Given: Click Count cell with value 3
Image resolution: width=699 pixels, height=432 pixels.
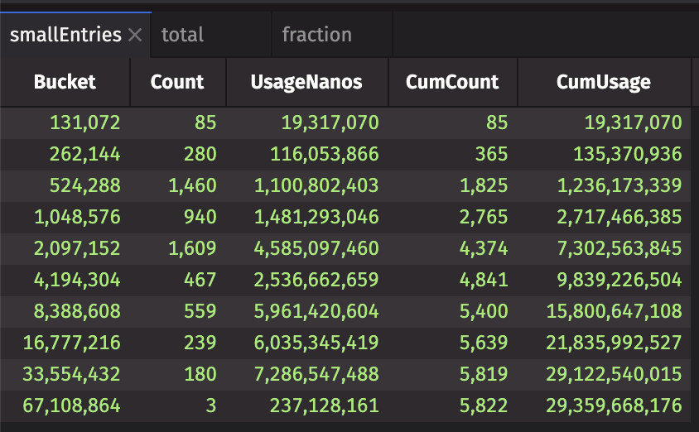Looking at the screenshot, I should (210, 406).
